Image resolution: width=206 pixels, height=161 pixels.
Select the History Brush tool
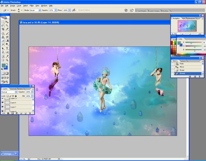7,37
